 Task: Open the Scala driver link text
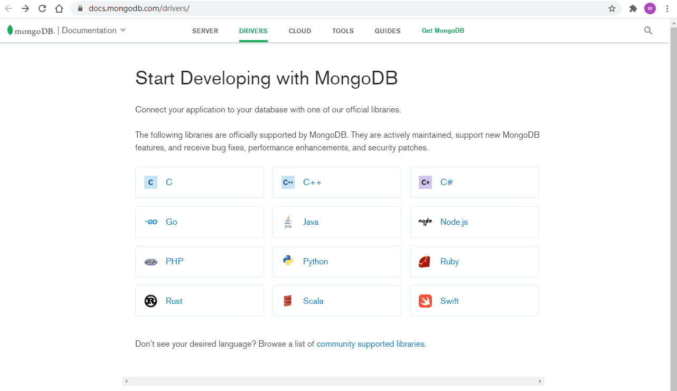(x=313, y=301)
